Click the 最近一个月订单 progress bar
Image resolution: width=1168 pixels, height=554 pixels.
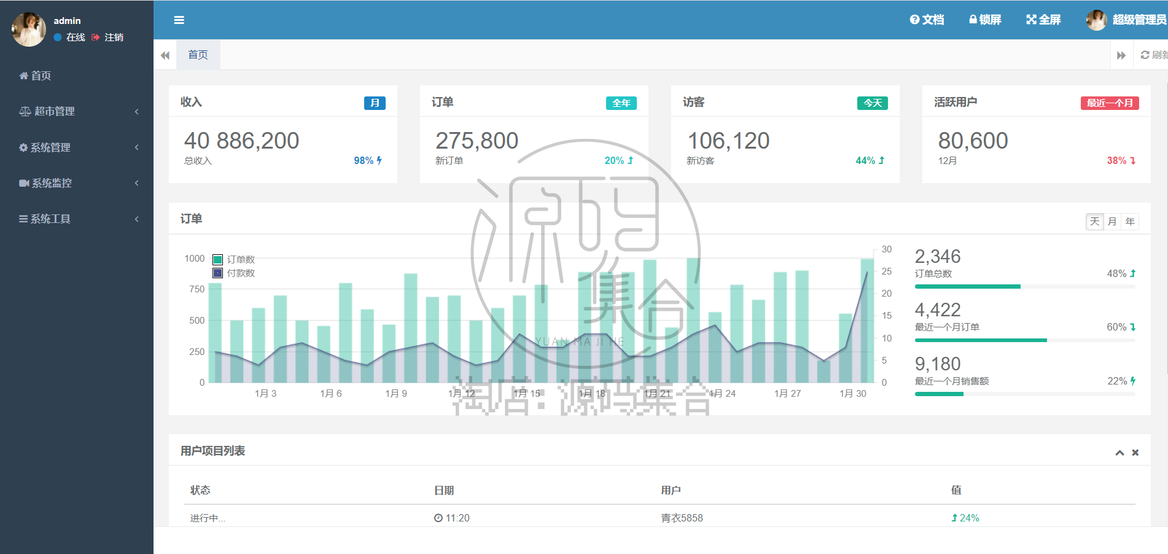click(1025, 340)
